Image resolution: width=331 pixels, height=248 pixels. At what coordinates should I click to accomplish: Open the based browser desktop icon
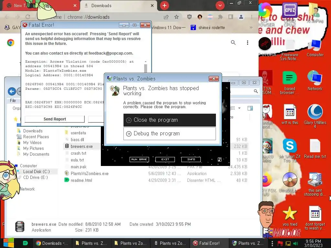tap(290, 83)
